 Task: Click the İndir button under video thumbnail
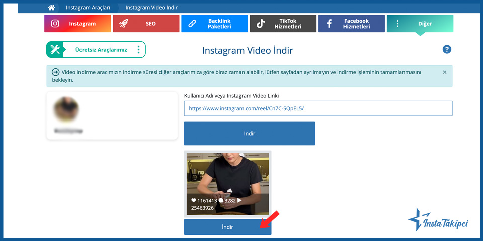(x=227, y=227)
